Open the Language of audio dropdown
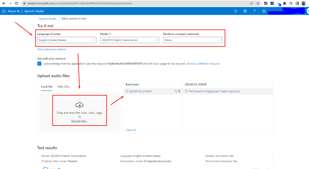The height and width of the screenshot is (169, 309). click(67, 40)
